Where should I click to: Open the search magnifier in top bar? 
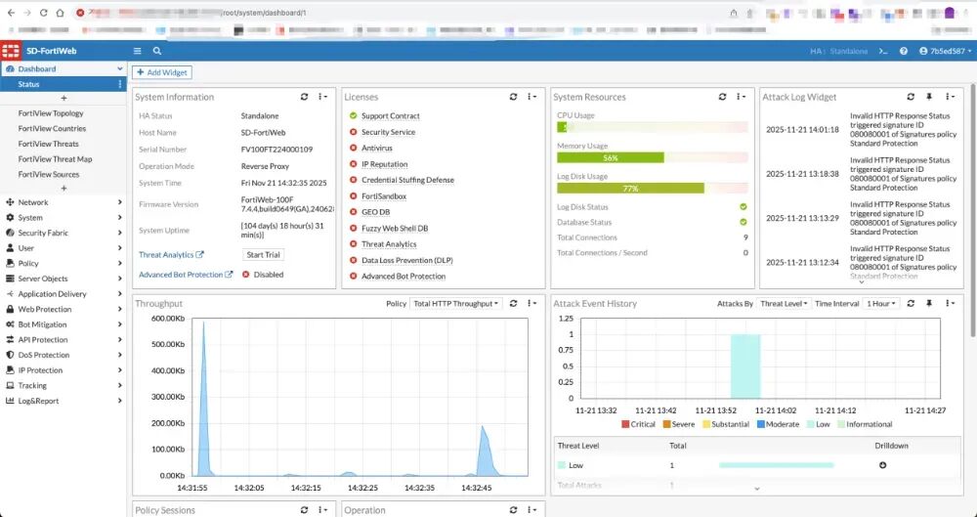pyautogui.click(x=157, y=51)
